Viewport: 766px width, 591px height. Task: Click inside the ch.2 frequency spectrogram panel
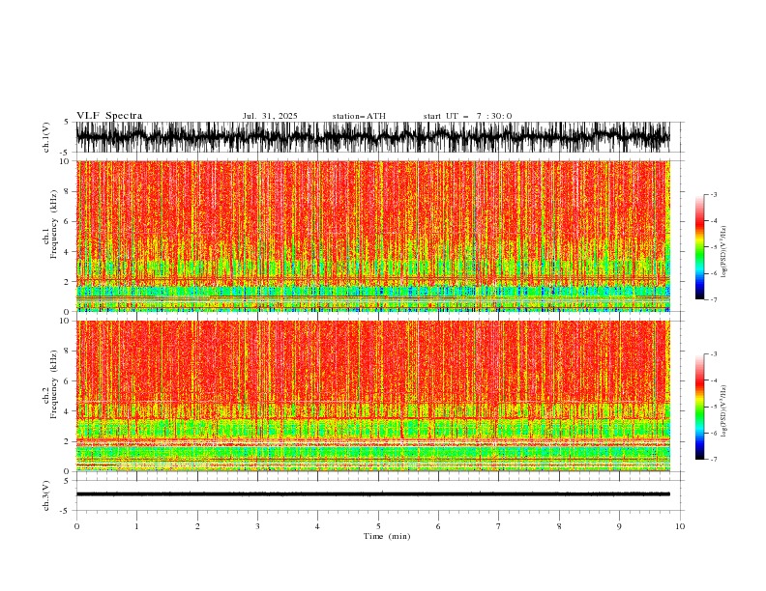tap(373, 396)
